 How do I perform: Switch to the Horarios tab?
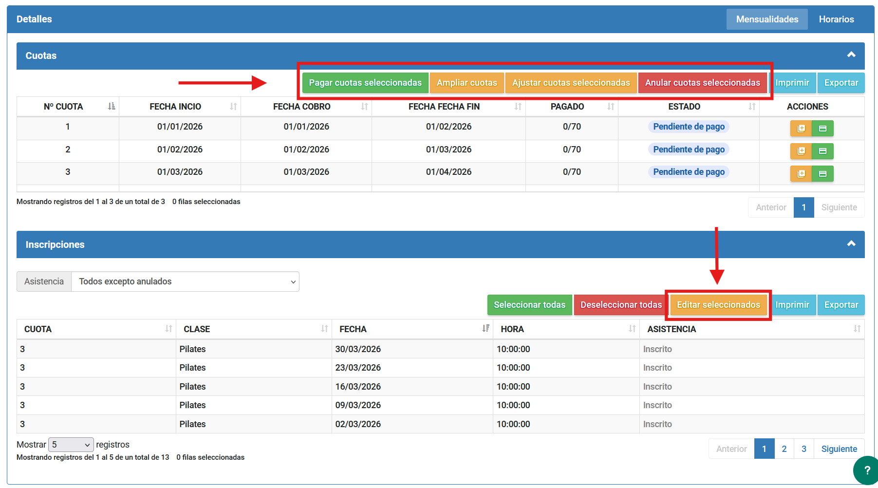(836, 19)
